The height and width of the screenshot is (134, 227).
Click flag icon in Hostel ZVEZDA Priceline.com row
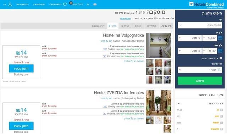[105, 114]
